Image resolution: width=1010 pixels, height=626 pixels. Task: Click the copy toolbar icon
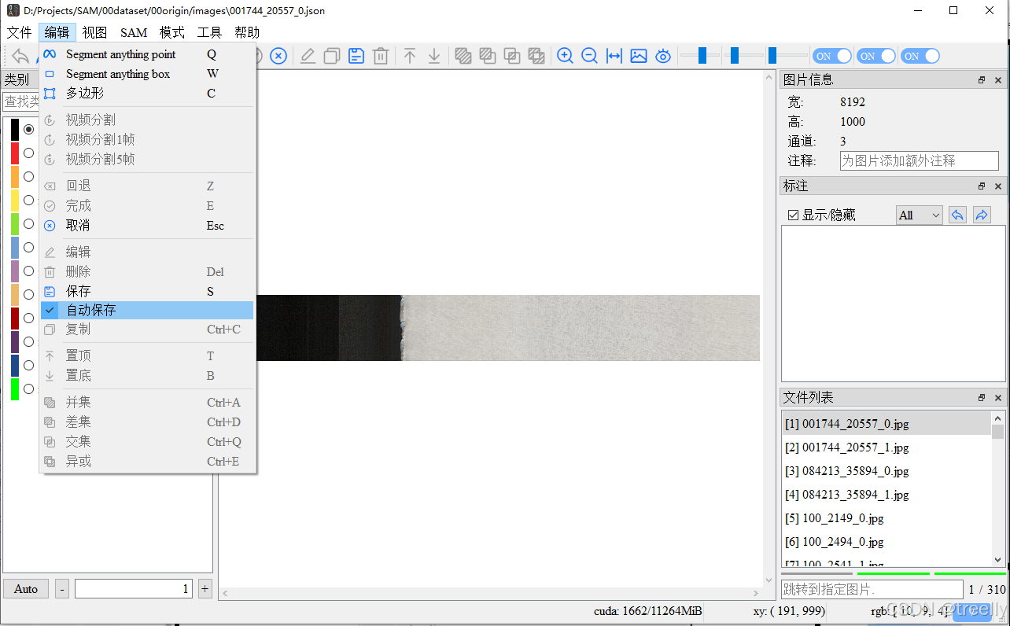(332, 56)
